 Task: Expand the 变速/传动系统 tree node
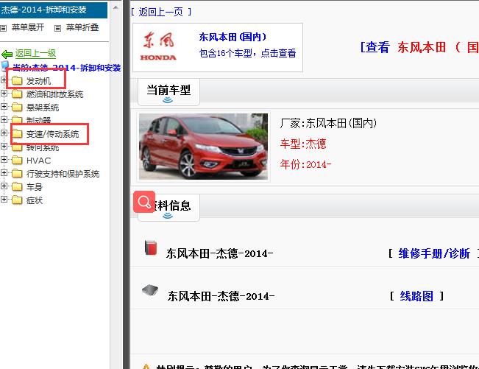point(4,133)
